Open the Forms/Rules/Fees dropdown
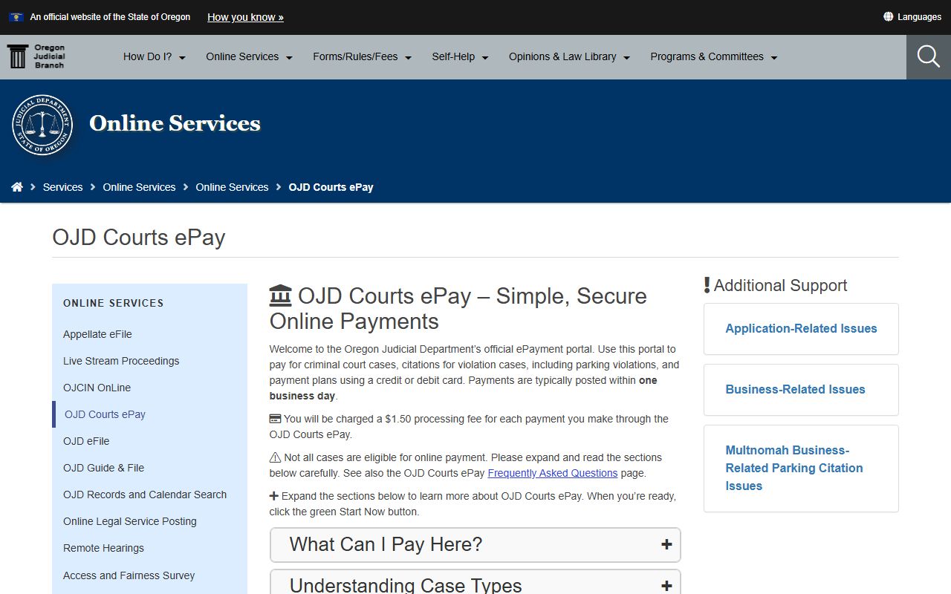 pyautogui.click(x=363, y=56)
